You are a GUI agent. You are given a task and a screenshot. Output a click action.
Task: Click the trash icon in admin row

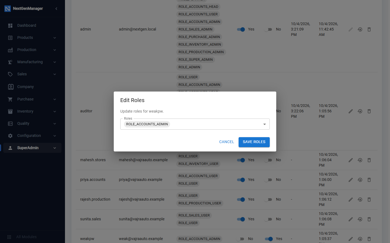369,29
